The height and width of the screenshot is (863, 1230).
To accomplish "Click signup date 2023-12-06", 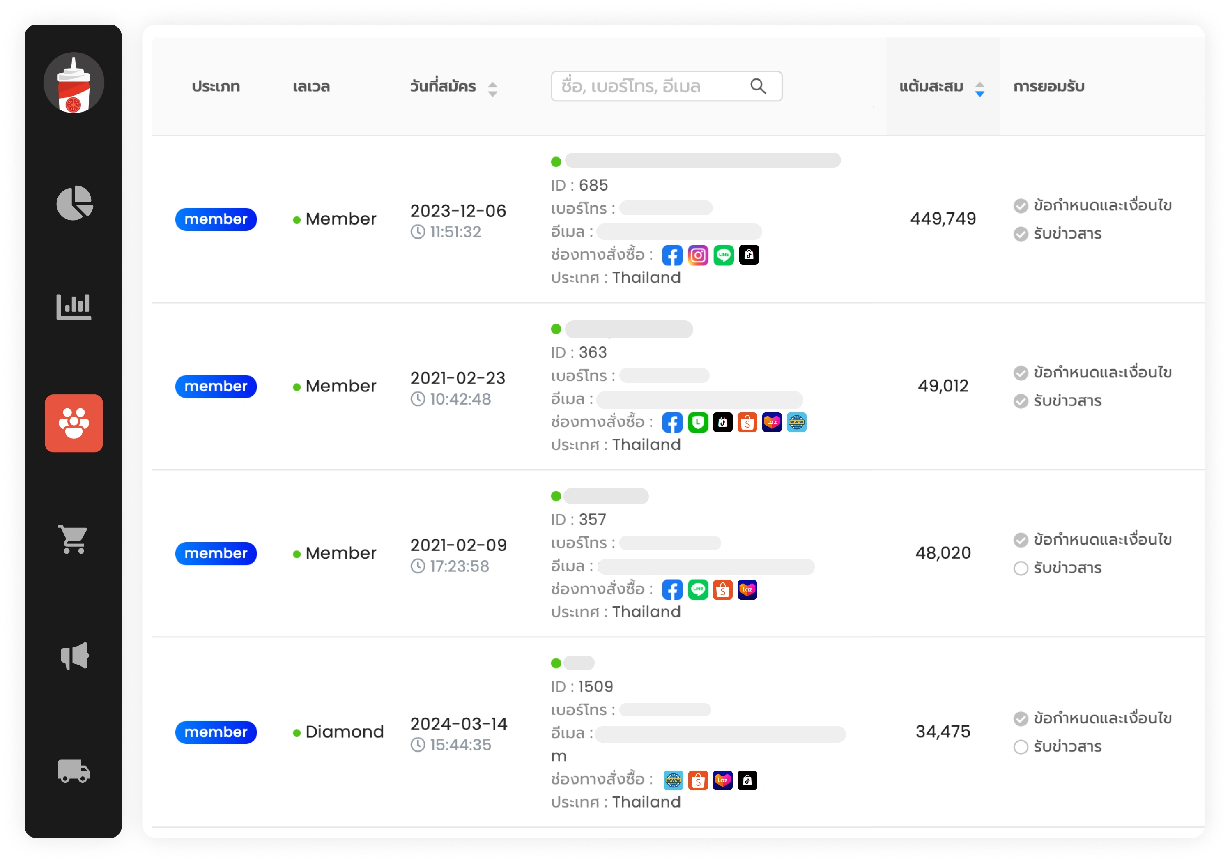I will (458, 211).
